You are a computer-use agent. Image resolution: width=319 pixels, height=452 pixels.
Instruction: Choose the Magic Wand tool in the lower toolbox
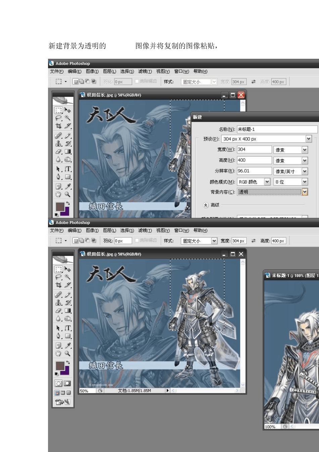[x=67, y=277]
